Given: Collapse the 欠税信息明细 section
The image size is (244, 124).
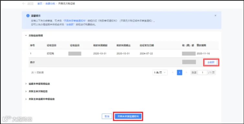Looking at the screenshot, I should point(26,36).
